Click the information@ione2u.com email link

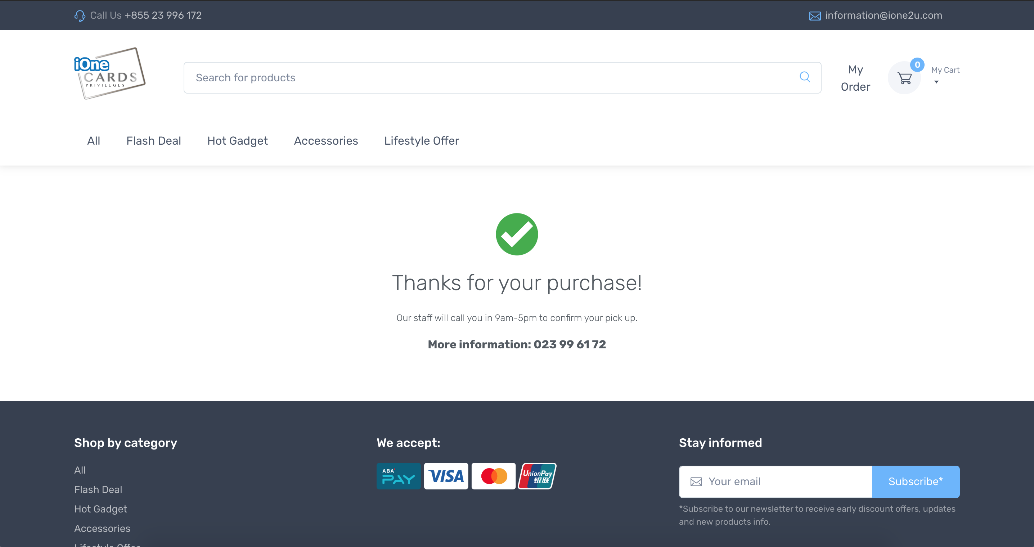coord(883,15)
